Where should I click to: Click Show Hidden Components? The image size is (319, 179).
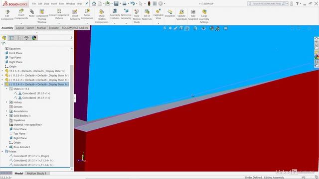click(x=102, y=16)
